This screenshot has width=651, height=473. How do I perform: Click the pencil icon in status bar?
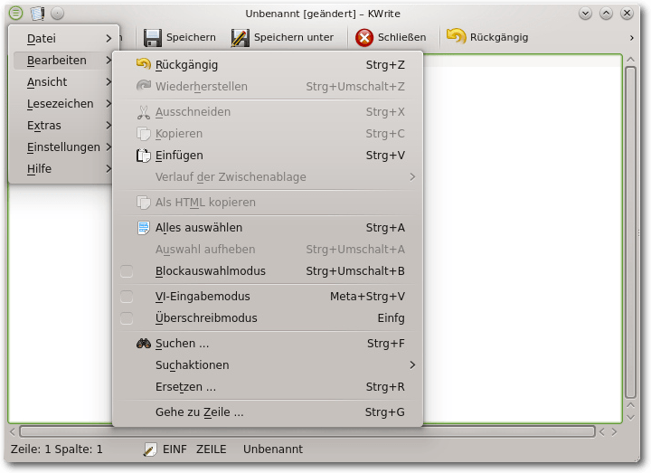(149, 449)
